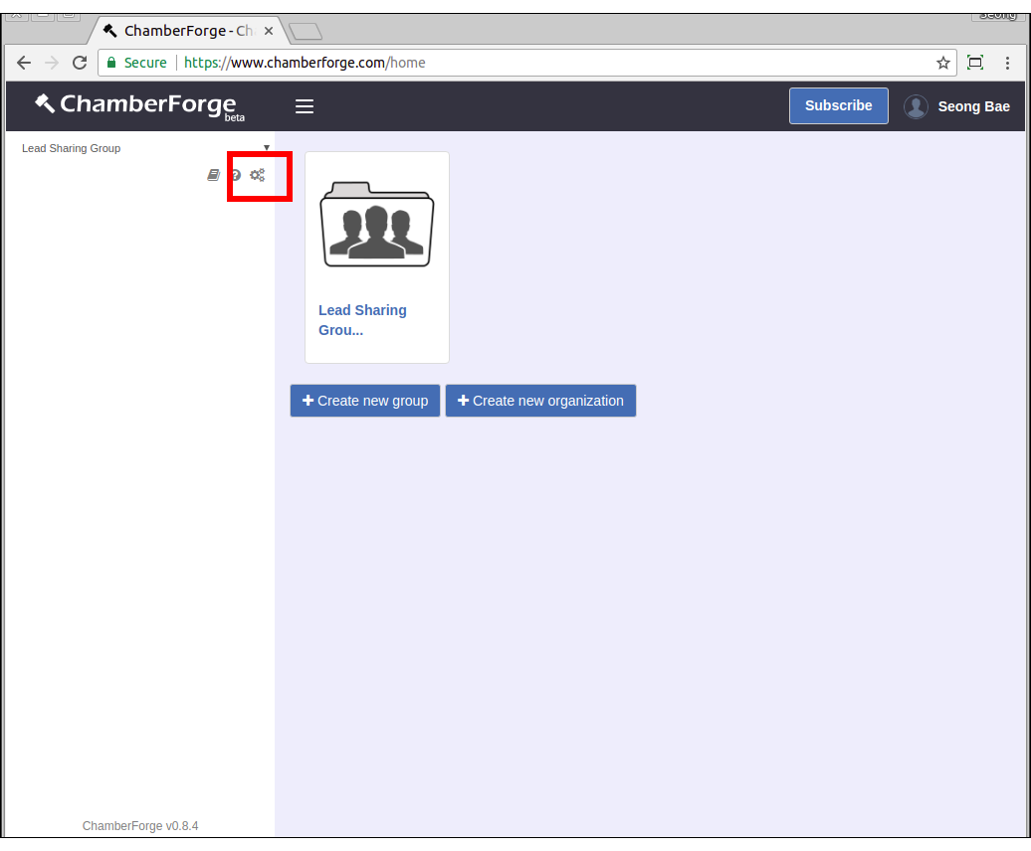This screenshot has height=851, width=1031.
Task: Open the Seong Bae user menu
Action: pos(973,106)
